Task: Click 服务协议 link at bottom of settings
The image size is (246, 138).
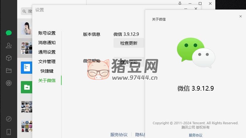Action: [119, 135]
